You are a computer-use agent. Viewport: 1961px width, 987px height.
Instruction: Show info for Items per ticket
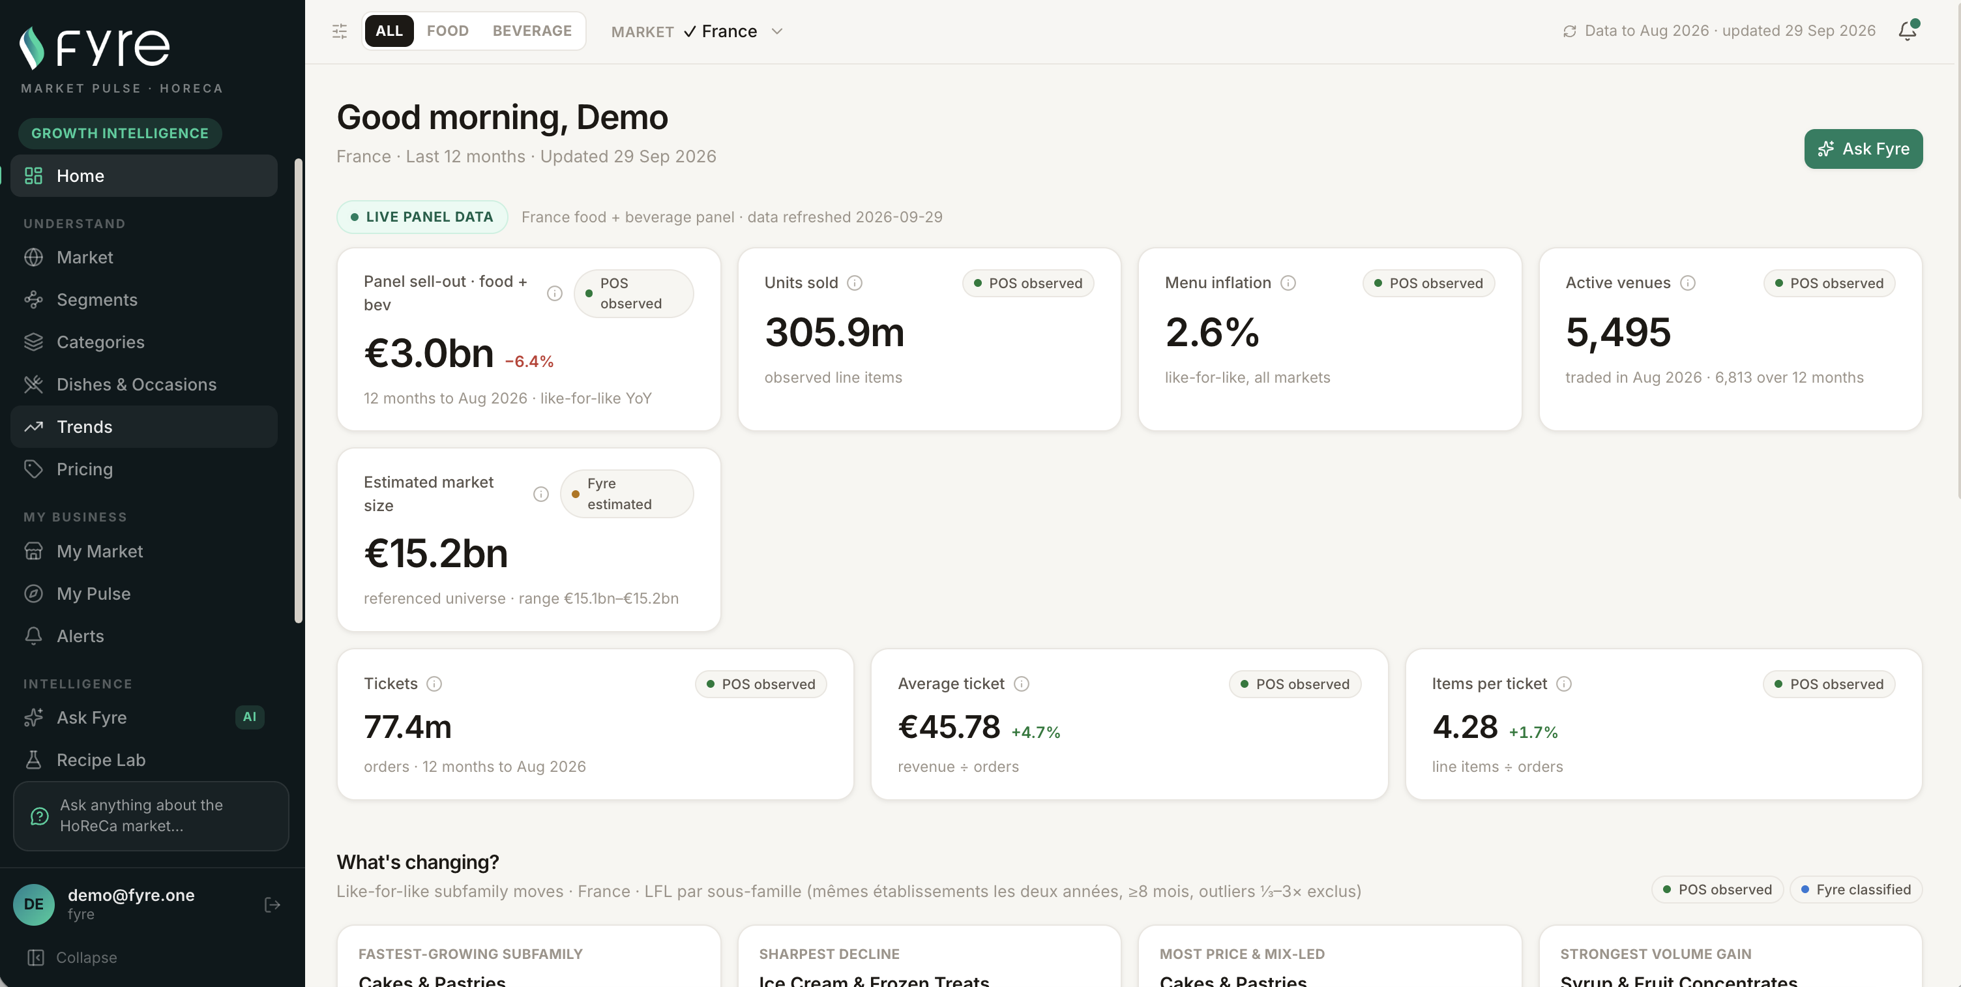pos(1563,683)
